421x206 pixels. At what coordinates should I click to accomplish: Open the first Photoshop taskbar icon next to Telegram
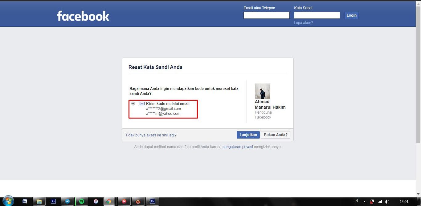(x=53, y=201)
